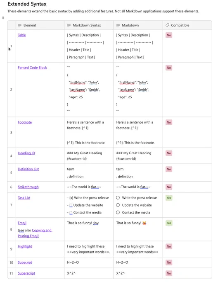Open the Fenced Code Block link
The width and height of the screenshot is (218, 282).
click(32, 68)
